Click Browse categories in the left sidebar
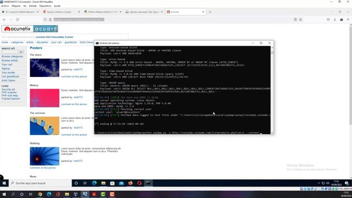The width and height of the screenshot is (352, 198). 12,57
